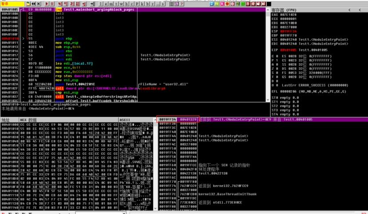
Task: Show breakpoints via the 'b' button
Action: [x=147, y=4]
